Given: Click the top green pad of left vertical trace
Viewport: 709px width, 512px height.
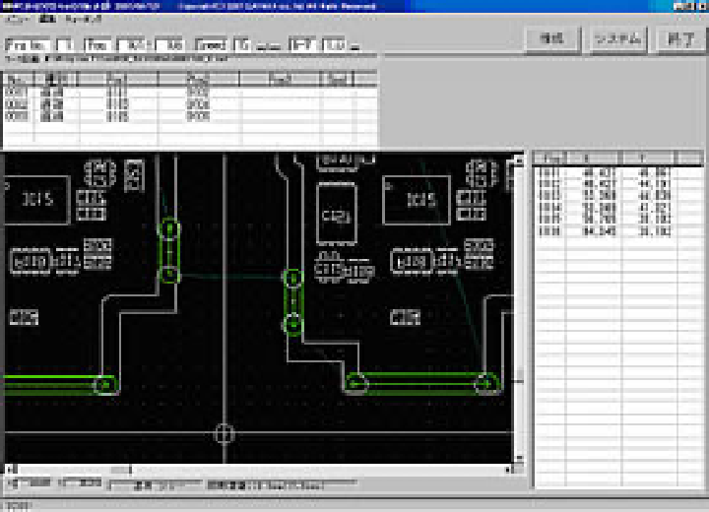Looking at the screenshot, I should coord(169,231).
